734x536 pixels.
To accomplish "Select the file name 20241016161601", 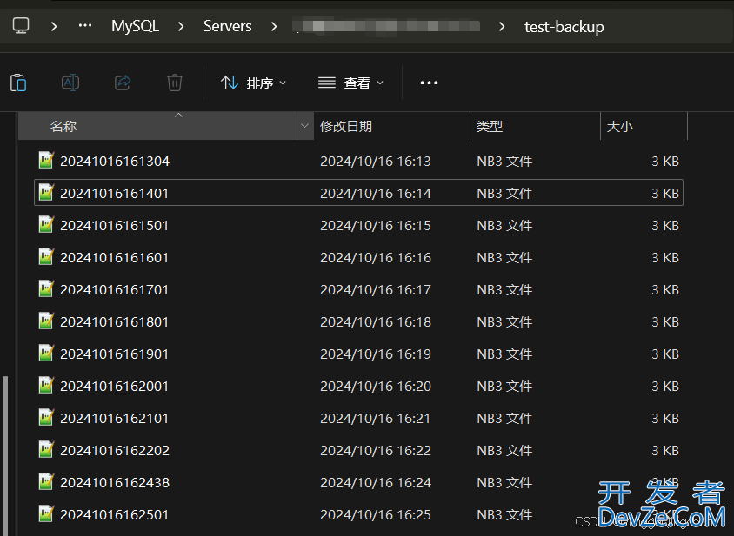I will (x=114, y=258).
